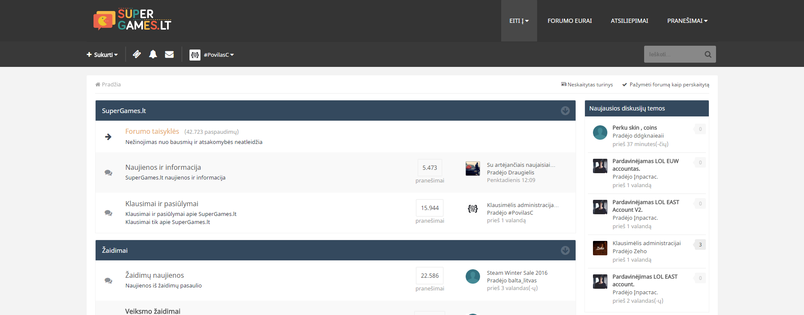Click #PovilasC avatar in toolbar
The height and width of the screenshot is (315, 804).
pyautogui.click(x=195, y=55)
